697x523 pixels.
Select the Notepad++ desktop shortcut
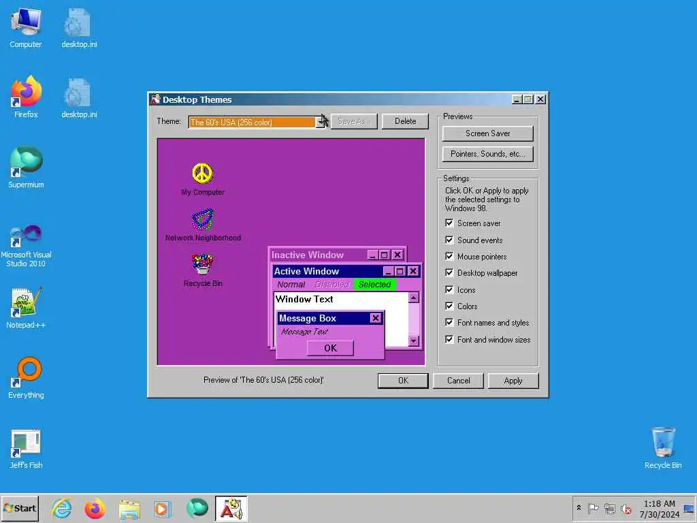click(26, 308)
